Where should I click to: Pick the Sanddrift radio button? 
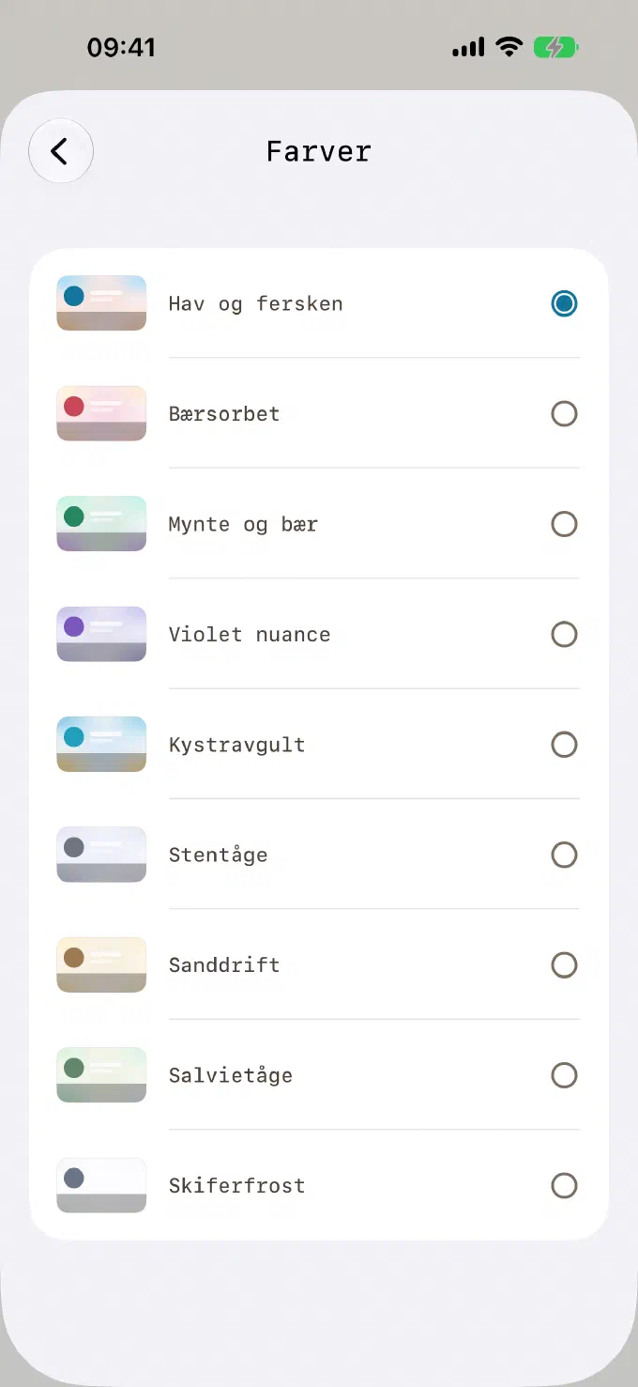564,965
